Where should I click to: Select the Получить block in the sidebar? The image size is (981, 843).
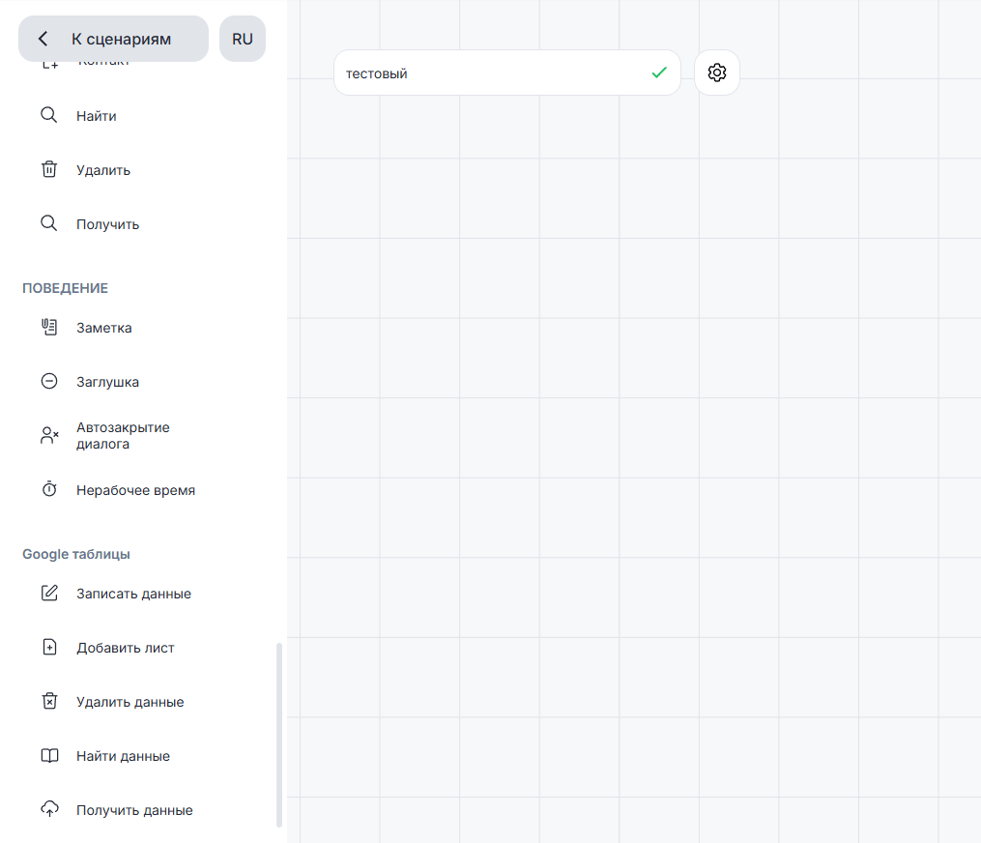108,224
